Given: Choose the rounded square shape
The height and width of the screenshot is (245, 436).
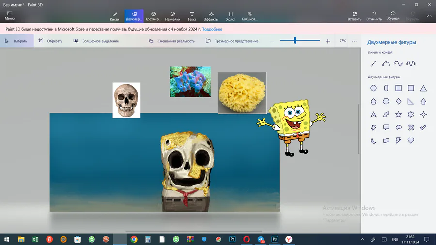Looking at the screenshot, I should tap(411, 88).
